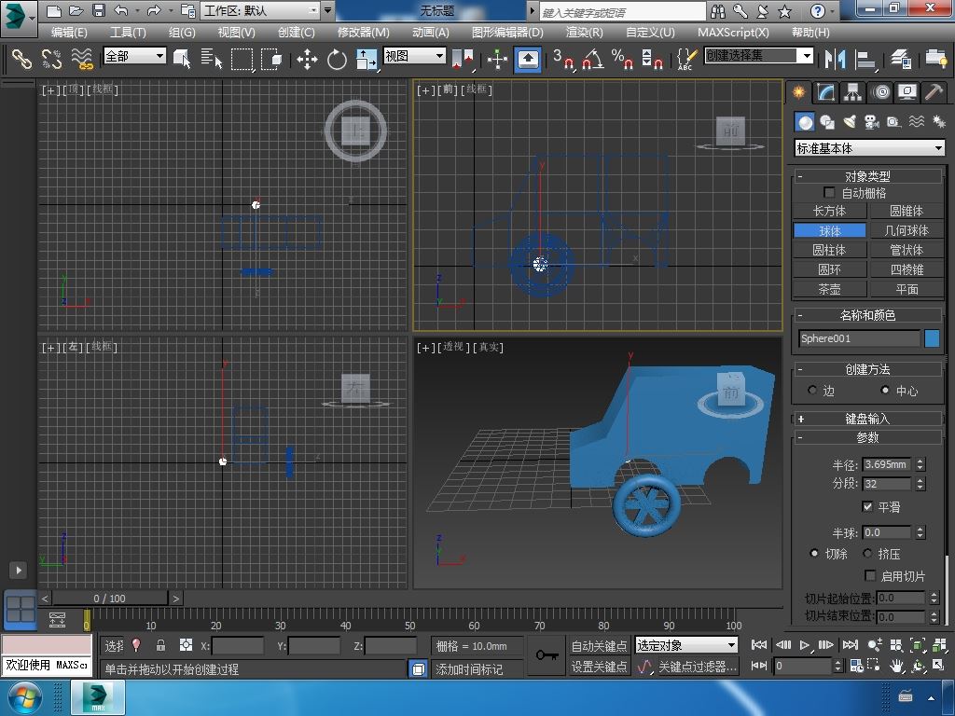This screenshot has width=955, height=716.
Task: Open the 全部 selection filter dropdown
Action: coord(134,56)
